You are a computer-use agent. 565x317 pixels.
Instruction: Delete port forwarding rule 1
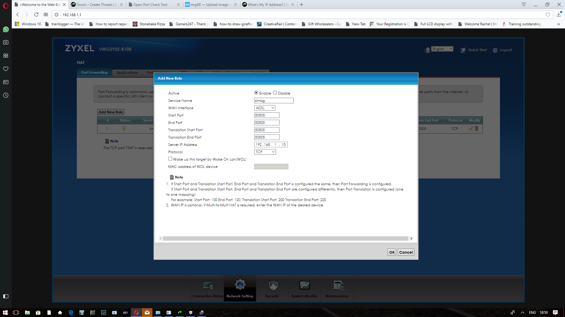[476, 129]
